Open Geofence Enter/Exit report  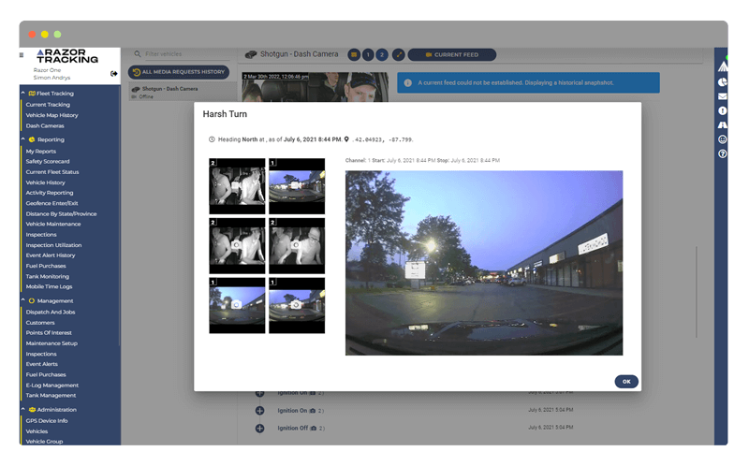click(x=51, y=203)
